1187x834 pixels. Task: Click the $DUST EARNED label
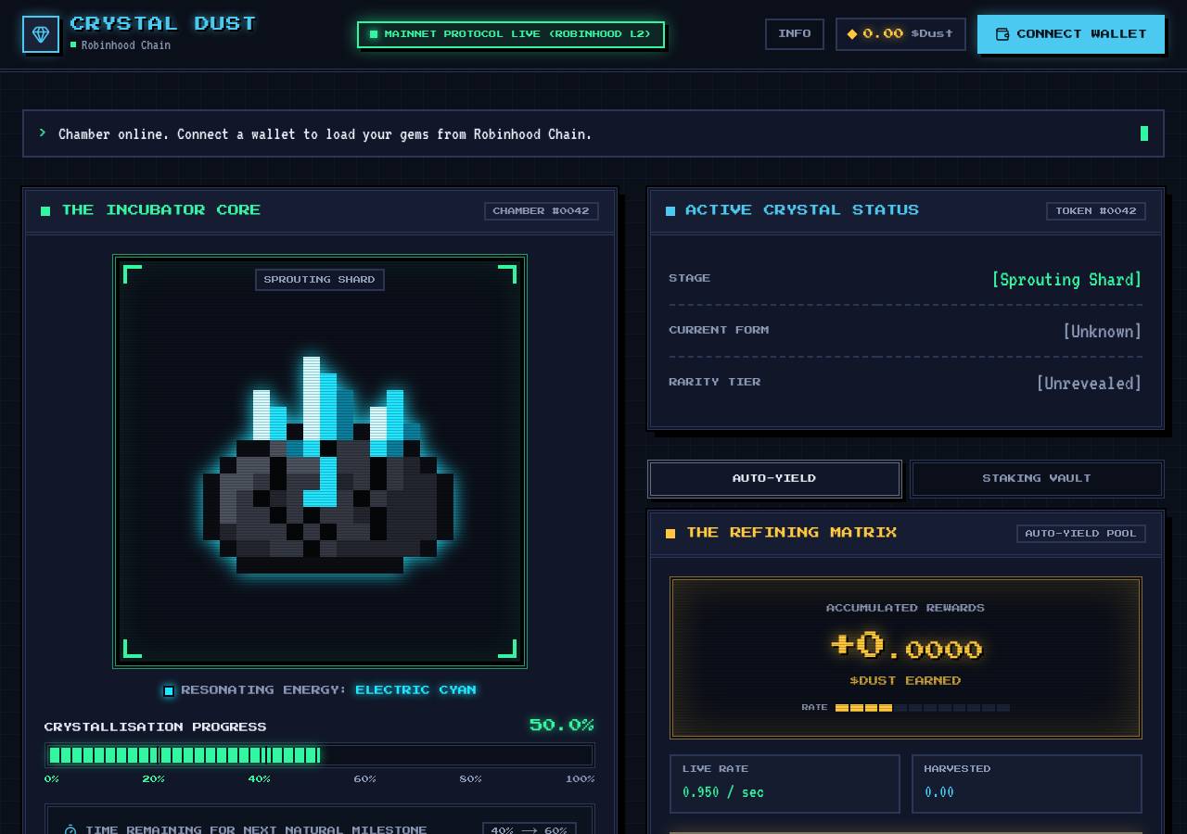click(x=905, y=681)
